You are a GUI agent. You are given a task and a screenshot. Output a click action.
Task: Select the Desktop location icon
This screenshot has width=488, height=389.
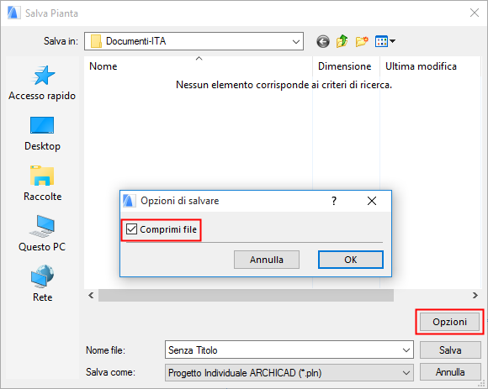[x=42, y=125]
